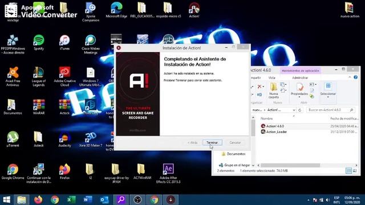This screenshot has height=205, width=365.
Task: Open the iTunes desktop shortcut
Action: [64, 43]
